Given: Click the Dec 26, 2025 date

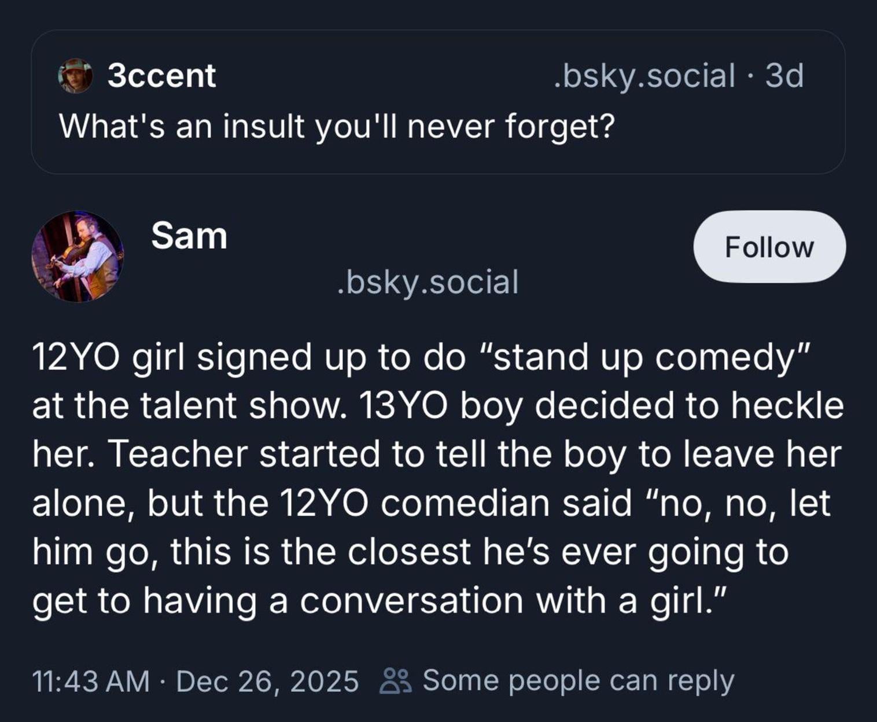Looking at the screenshot, I should pos(267,681).
